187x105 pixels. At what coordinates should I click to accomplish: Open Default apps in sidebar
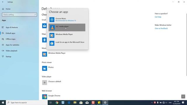pos(11,33)
